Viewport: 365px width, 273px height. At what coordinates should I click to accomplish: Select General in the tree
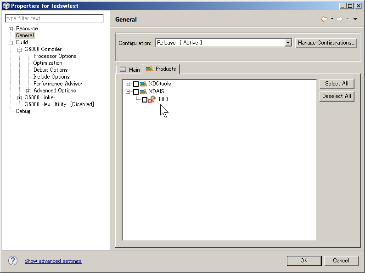(x=25, y=35)
